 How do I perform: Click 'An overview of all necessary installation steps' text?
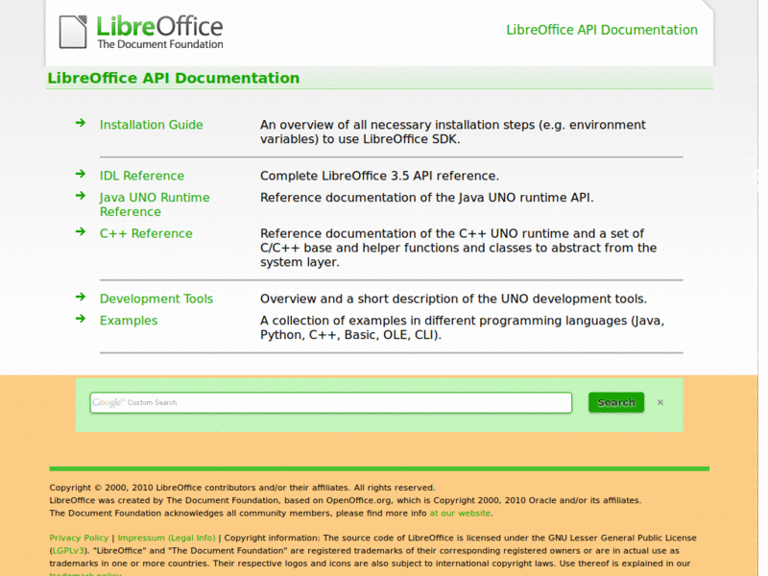(x=452, y=132)
